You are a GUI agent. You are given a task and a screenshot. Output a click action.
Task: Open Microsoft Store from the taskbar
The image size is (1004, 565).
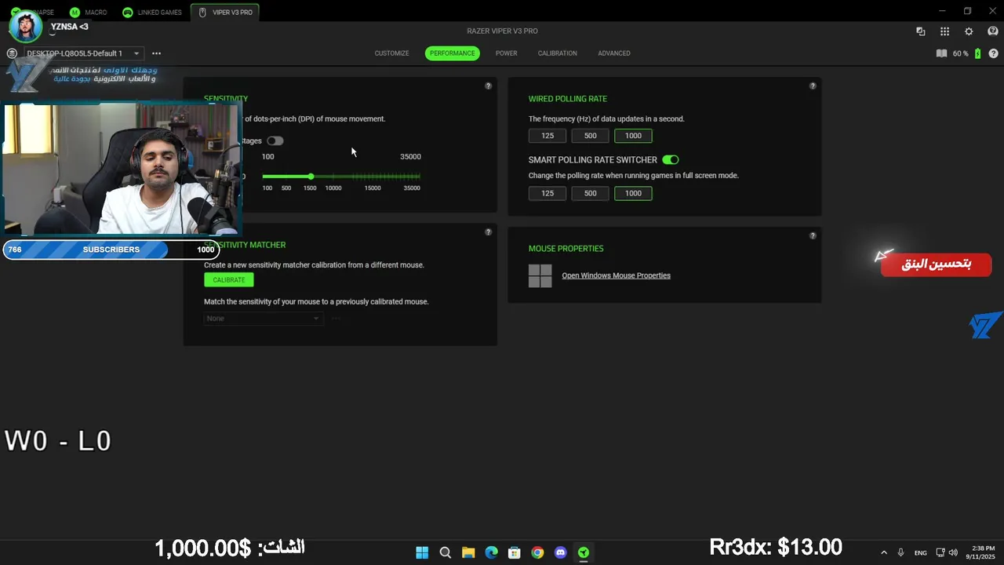pyautogui.click(x=515, y=552)
